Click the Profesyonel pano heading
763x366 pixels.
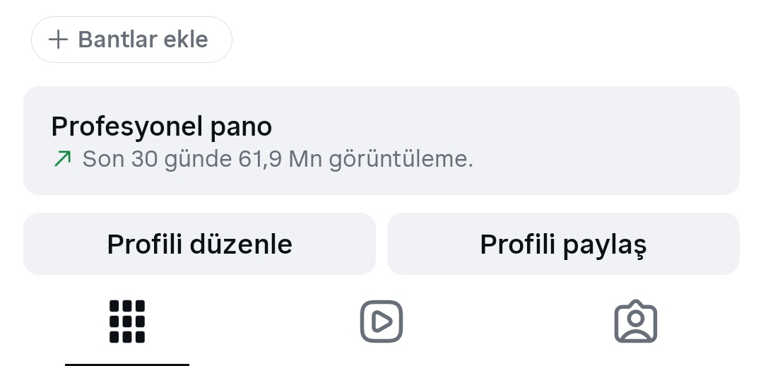[162, 126]
